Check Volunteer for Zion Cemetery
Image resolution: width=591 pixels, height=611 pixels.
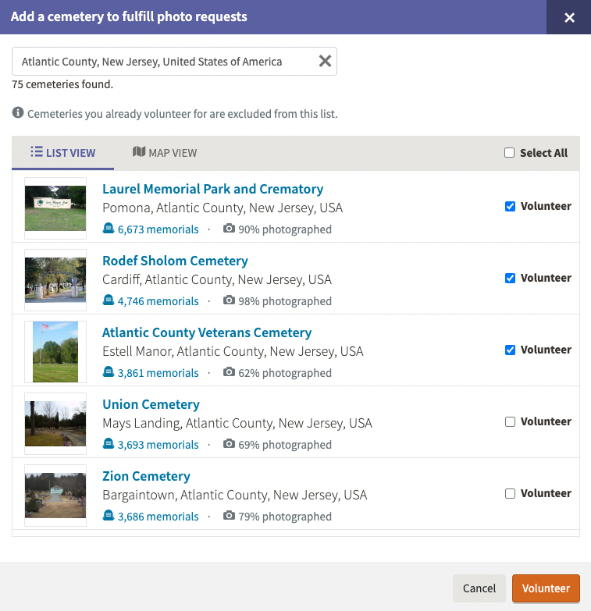510,493
